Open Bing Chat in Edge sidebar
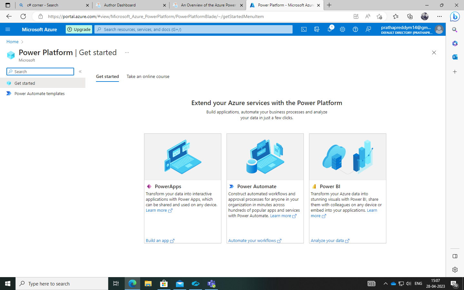The height and width of the screenshot is (290, 464). coord(455,17)
